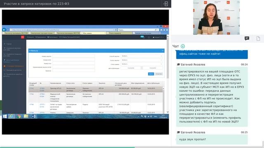The width and height of the screenshot is (264, 148).
Task: Click the 'Номер закупки' input field
Action: [73, 56]
